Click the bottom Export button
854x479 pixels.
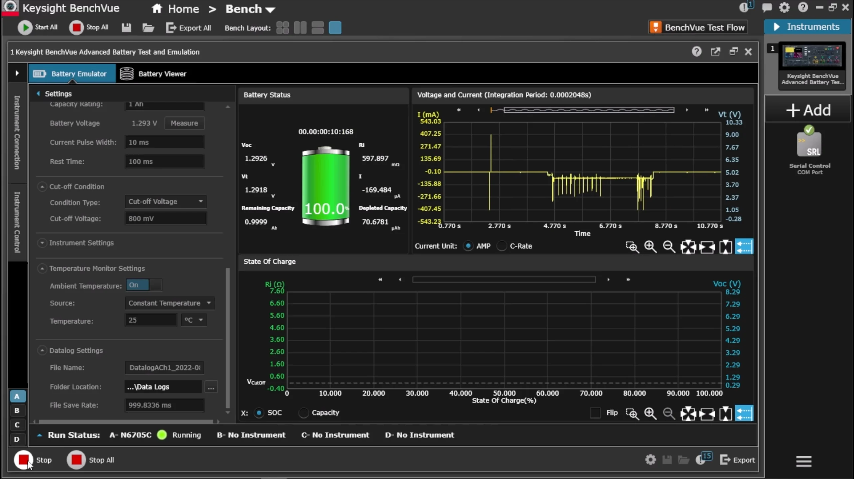coord(738,460)
